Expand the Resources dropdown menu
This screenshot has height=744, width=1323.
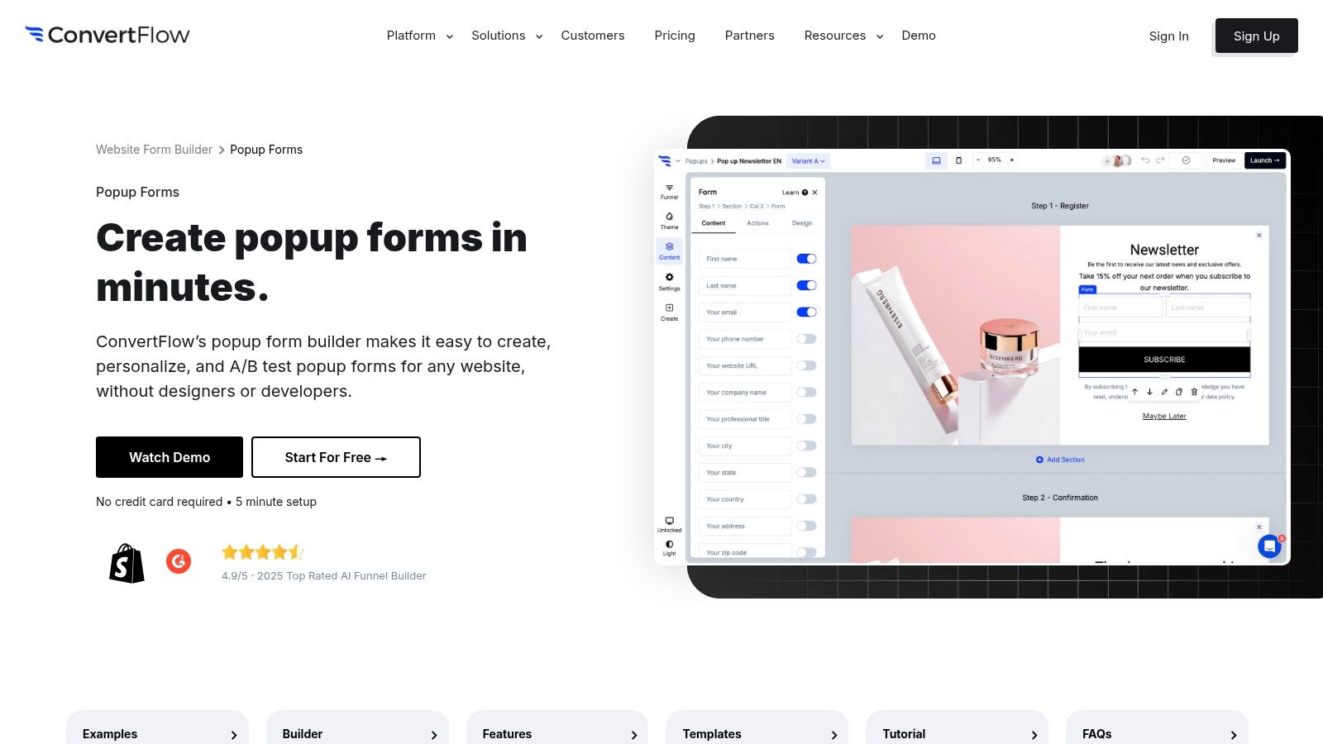tap(843, 36)
